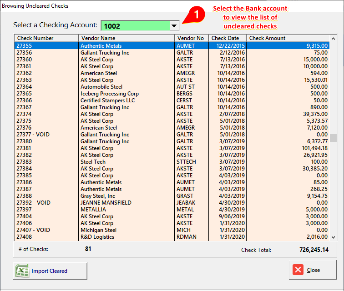Select check number 27362

coord(24,73)
